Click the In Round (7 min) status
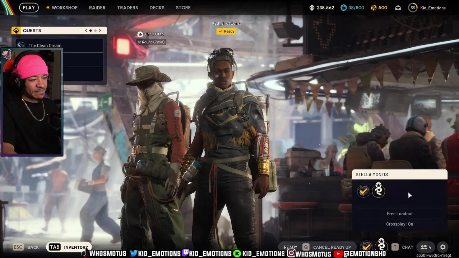The width and height of the screenshot is (459, 258). 151,42
